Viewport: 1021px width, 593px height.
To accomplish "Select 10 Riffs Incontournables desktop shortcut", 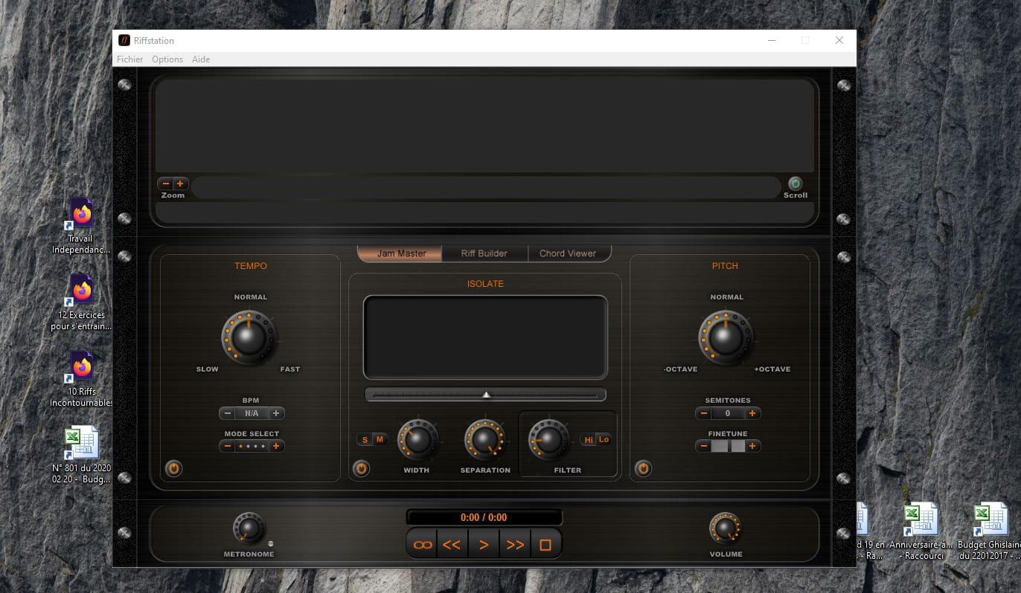I will click(81, 379).
